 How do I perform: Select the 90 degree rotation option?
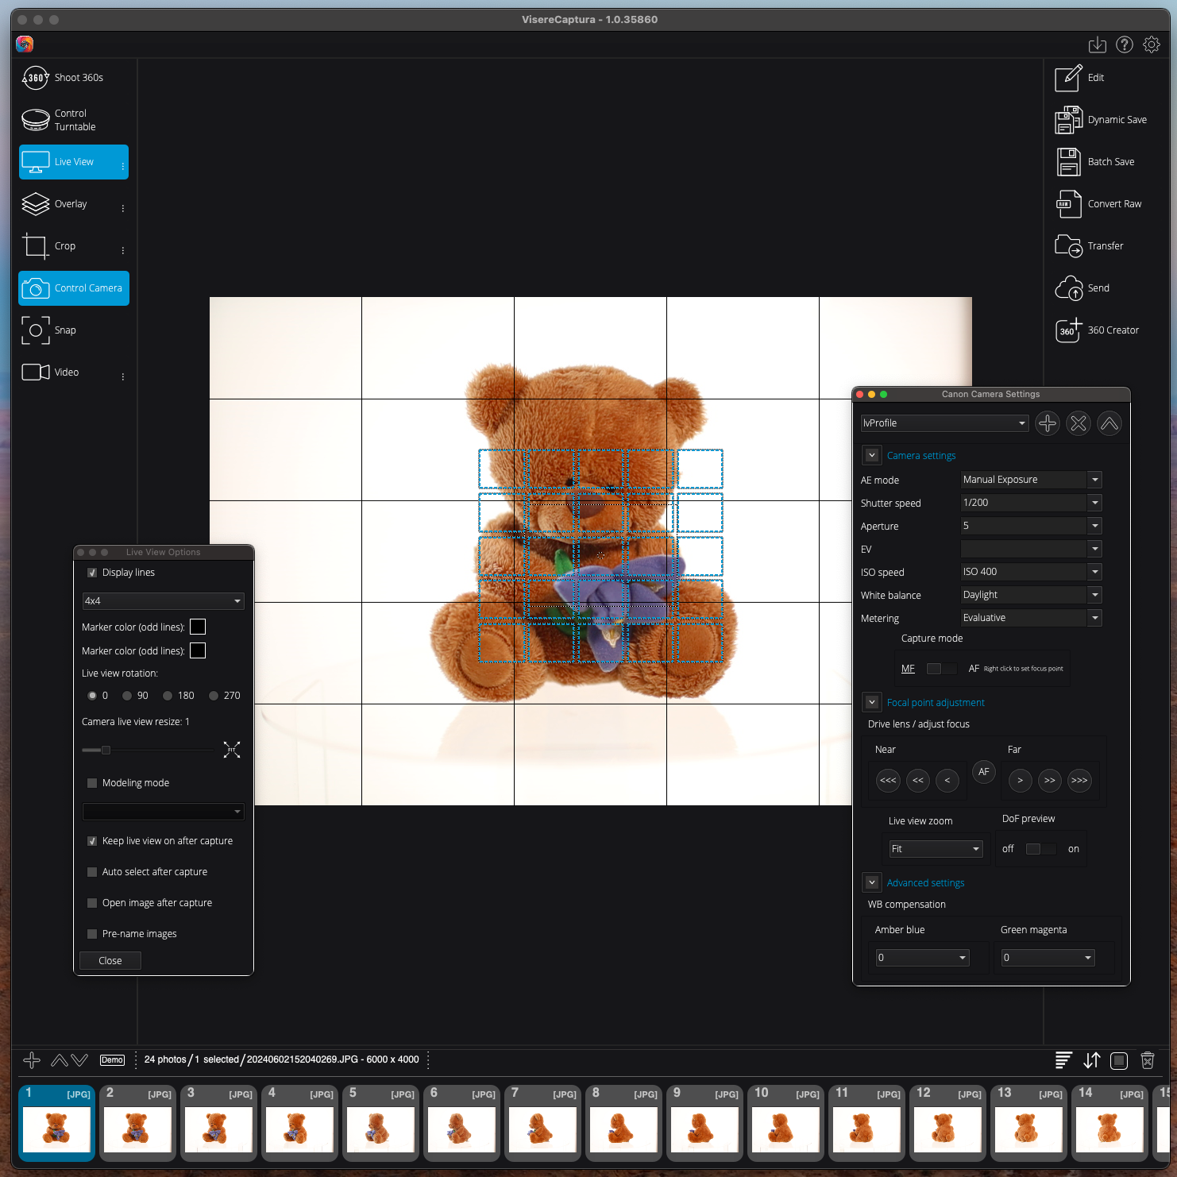[x=127, y=696]
